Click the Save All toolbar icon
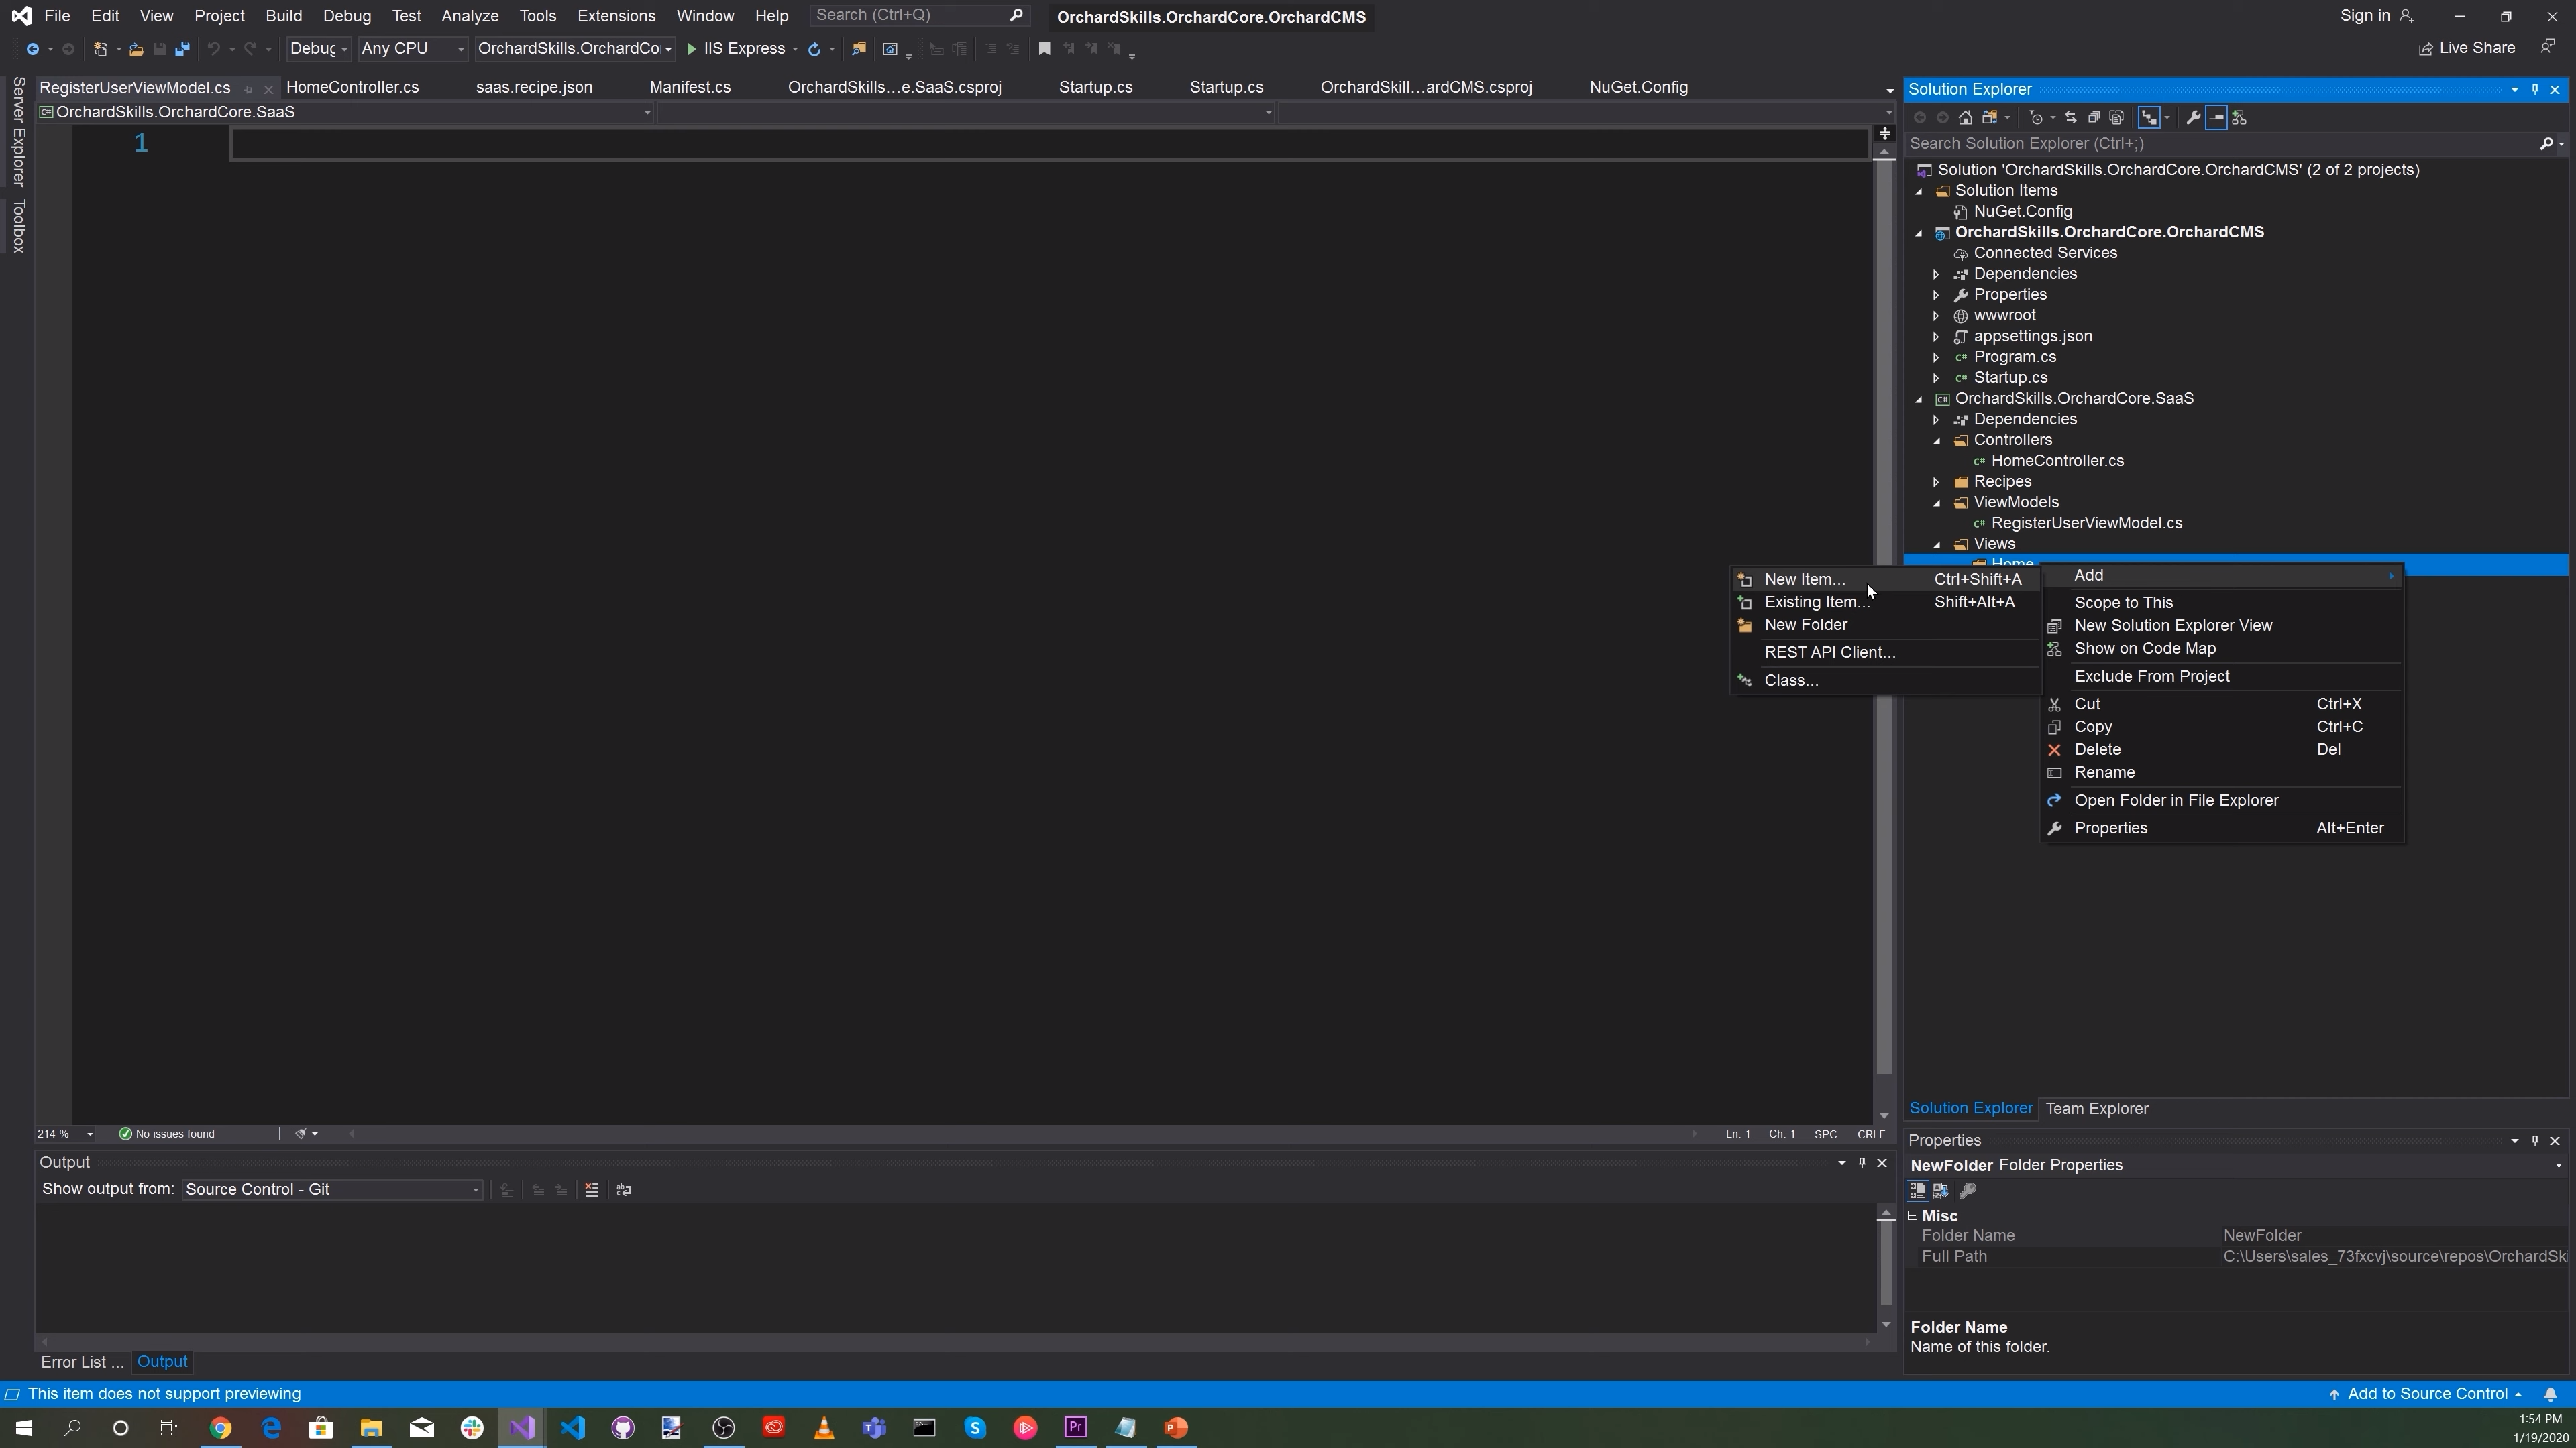This screenshot has height=1448, width=2576. pos(182,49)
